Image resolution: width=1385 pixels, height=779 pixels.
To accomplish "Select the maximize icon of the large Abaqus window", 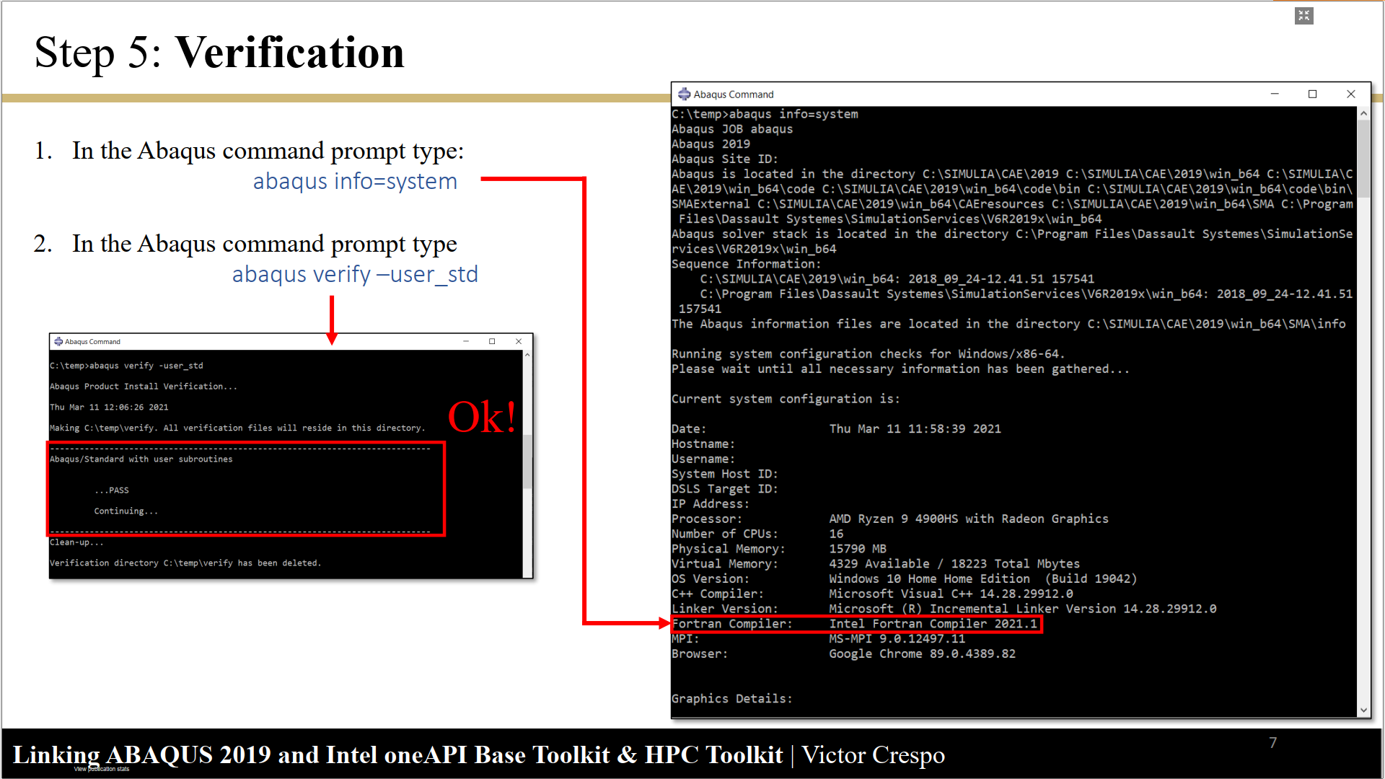I will coord(1312,94).
